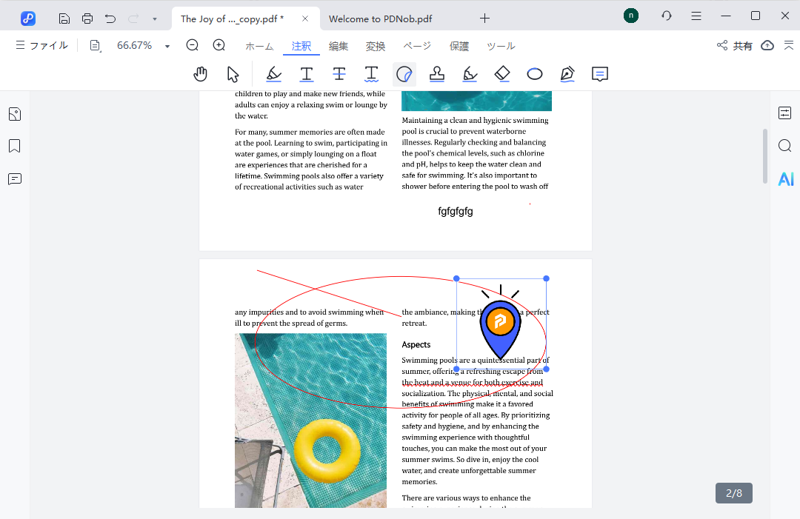The image size is (800, 519).
Task: Open the Stamp tool
Action: [x=436, y=74]
